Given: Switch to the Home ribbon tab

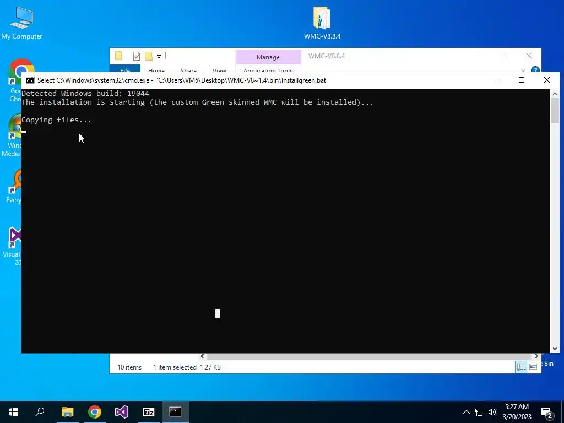Looking at the screenshot, I should pyautogui.click(x=156, y=70).
